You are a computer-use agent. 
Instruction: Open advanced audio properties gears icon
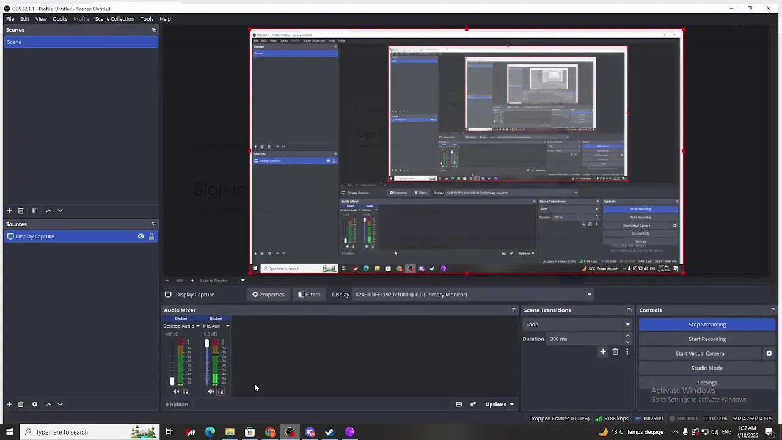[x=473, y=405]
